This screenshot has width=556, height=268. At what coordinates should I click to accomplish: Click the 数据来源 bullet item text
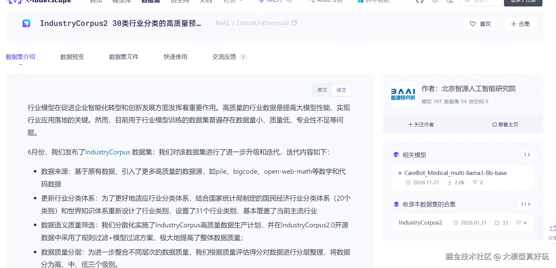(193, 178)
